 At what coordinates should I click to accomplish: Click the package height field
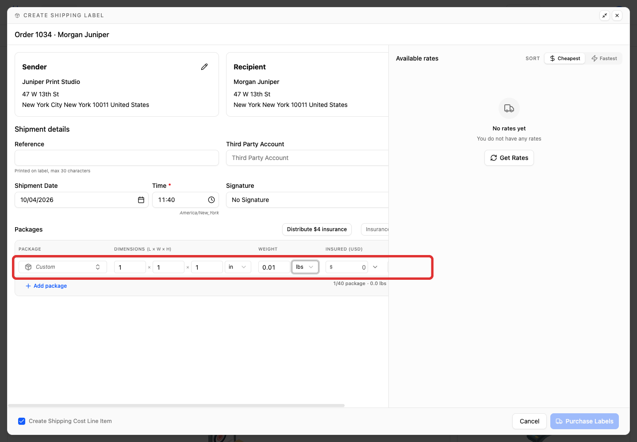(207, 267)
